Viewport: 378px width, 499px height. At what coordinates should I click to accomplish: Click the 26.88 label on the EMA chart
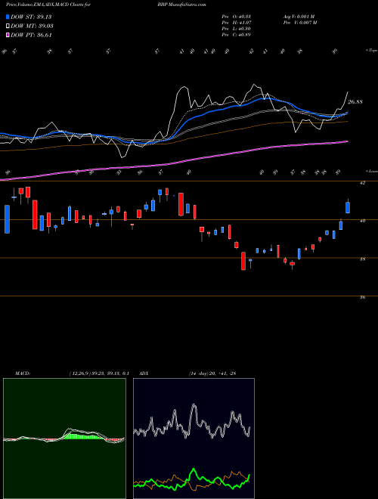pos(355,102)
